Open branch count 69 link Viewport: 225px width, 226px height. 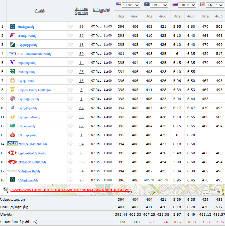coord(81,54)
